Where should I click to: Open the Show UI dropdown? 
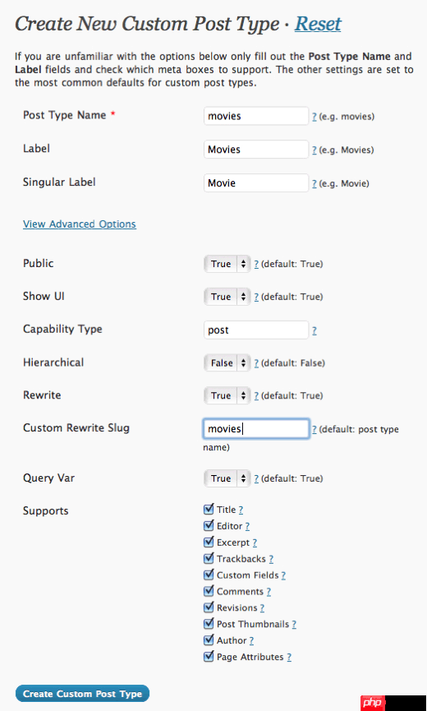click(x=227, y=297)
